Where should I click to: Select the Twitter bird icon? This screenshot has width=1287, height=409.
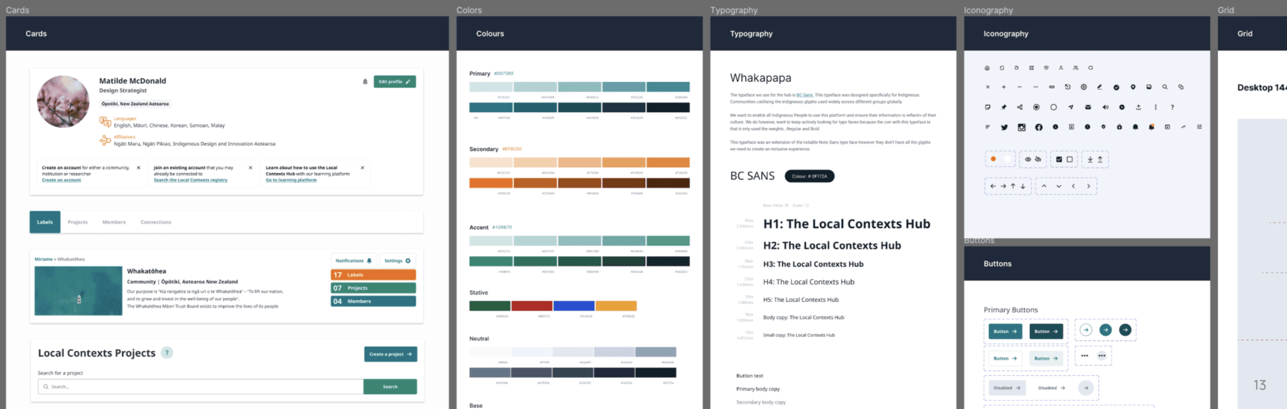tap(1004, 127)
